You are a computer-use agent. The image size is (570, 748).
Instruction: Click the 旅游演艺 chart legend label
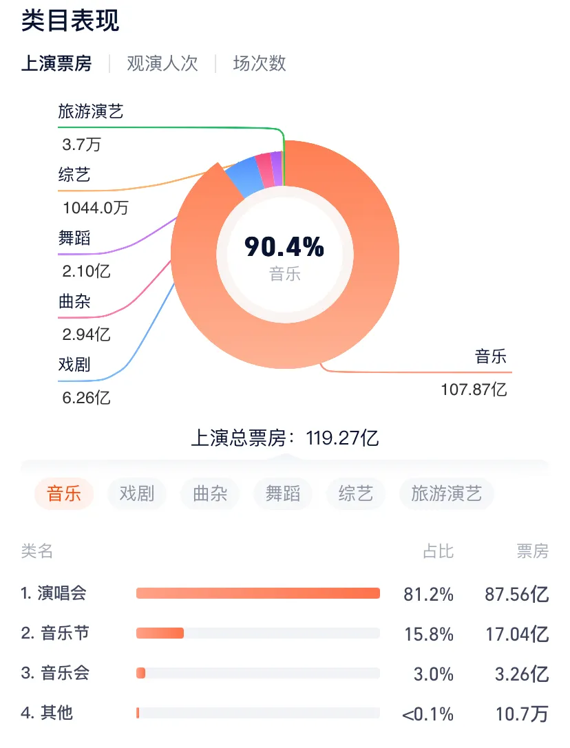[91, 111]
